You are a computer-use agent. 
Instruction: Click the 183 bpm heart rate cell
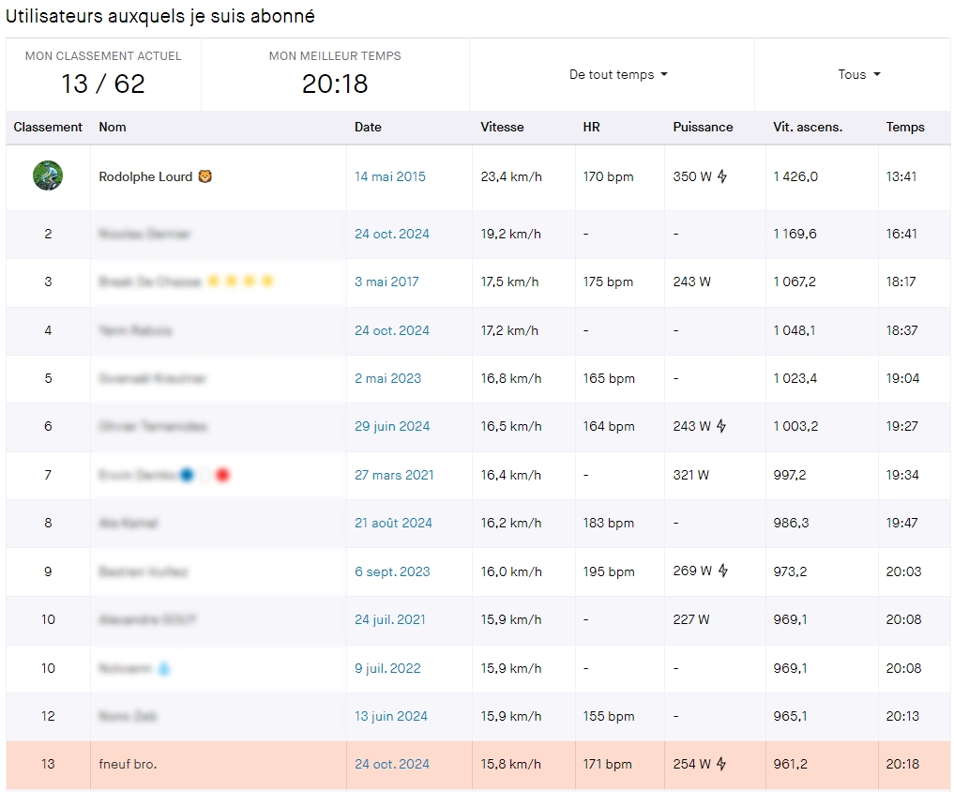[609, 523]
